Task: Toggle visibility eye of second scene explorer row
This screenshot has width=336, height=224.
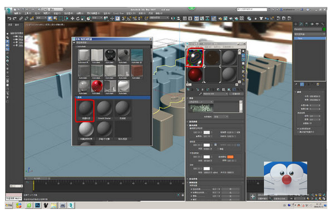Action: coord(15,40)
